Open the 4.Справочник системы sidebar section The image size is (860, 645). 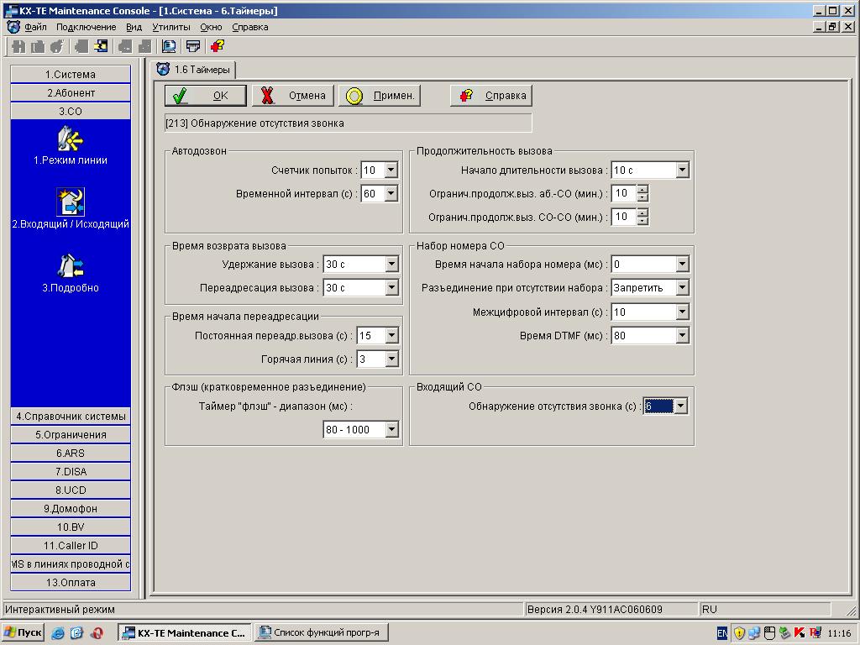71,417
